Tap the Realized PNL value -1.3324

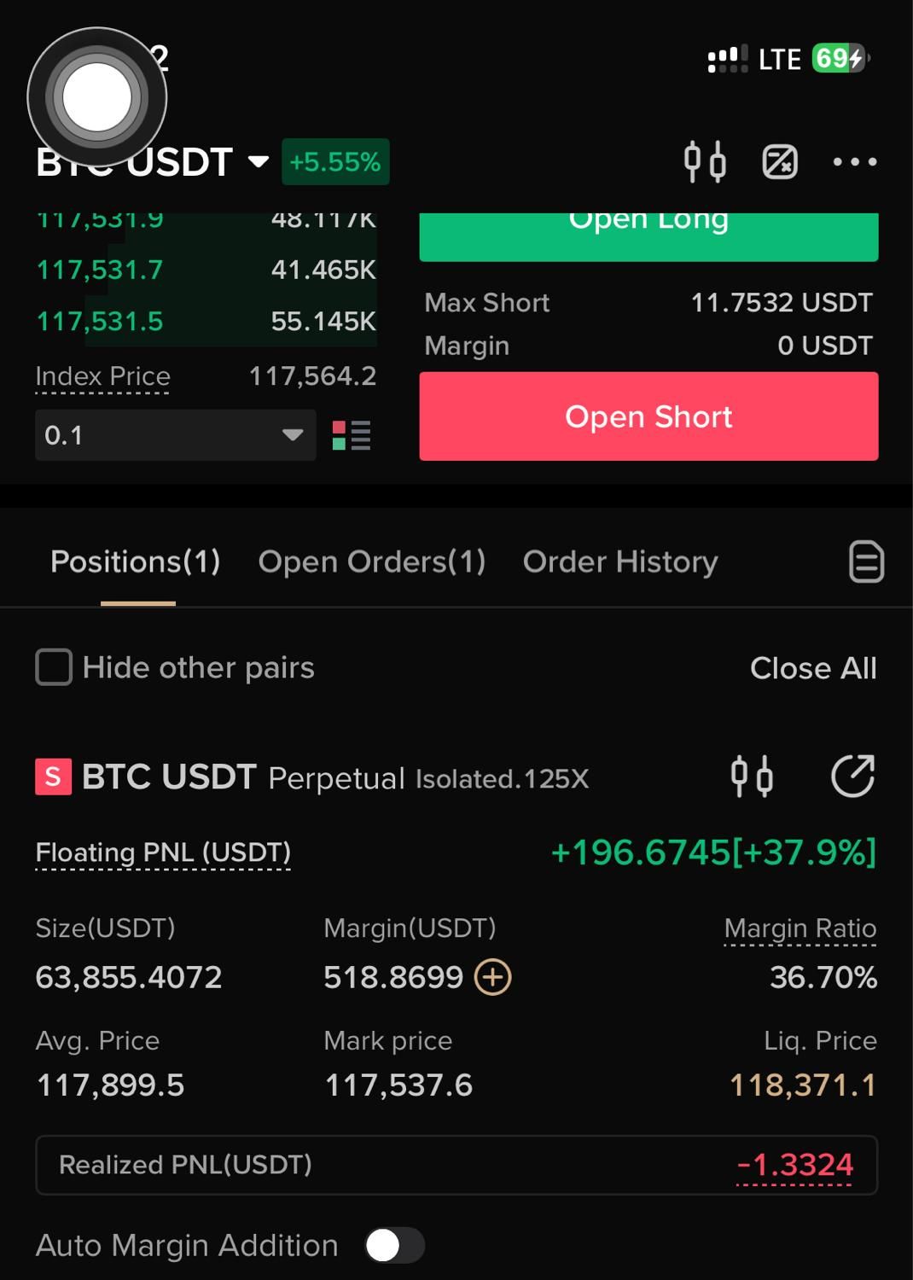pyautogui.click(x=794, y=1165)
